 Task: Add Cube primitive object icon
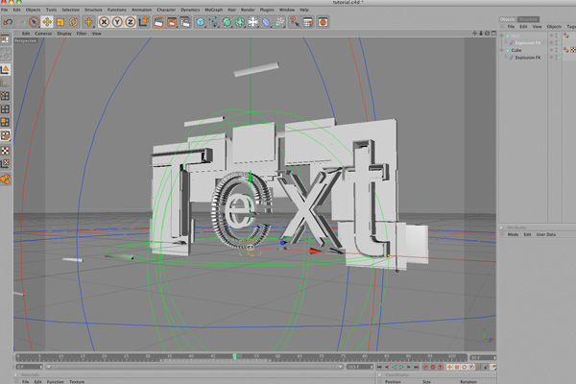(201, 22)
